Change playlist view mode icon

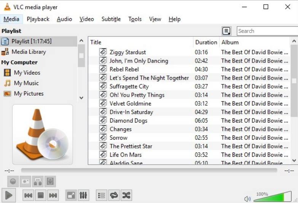[226, 31]
